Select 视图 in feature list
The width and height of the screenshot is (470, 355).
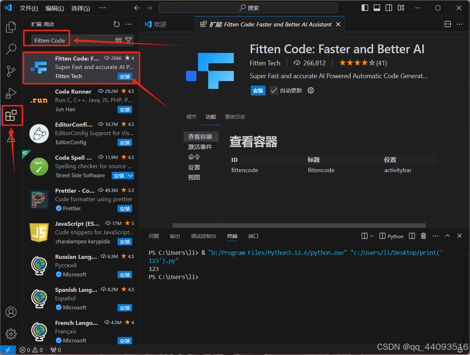tap(194, 177)
